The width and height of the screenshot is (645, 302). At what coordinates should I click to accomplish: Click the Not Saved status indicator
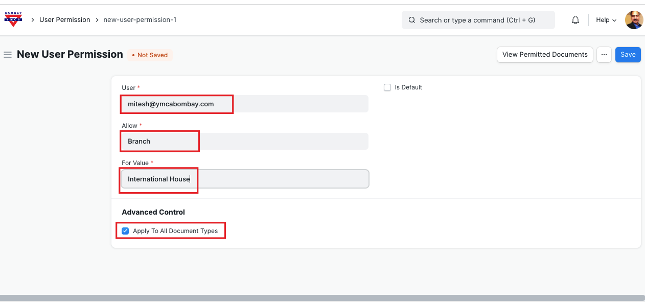pos(150,55)
